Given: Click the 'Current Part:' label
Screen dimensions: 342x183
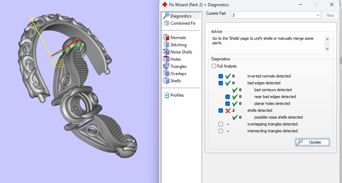Looking at the screenshot, I should click(x=216, y=13).
